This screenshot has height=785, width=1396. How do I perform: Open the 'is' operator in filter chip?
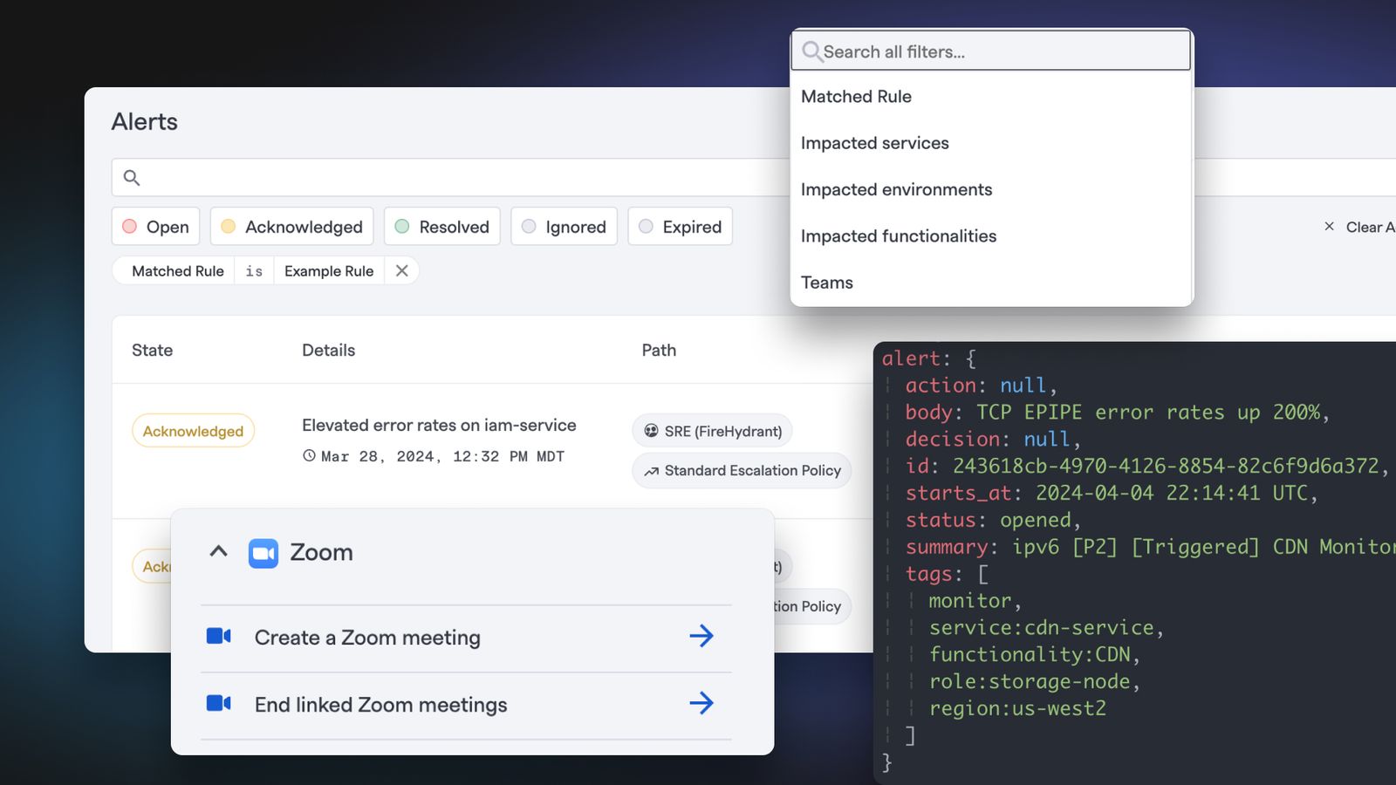[254, 271]
